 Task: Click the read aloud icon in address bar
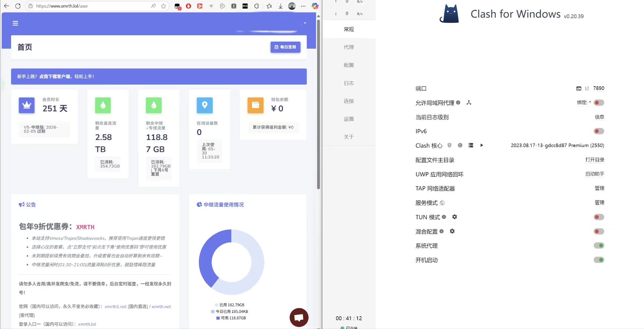[x=153, y=6]
